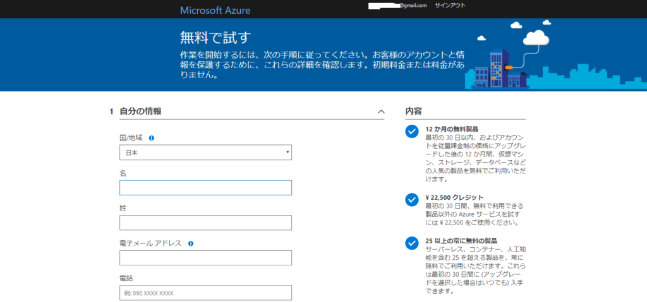Focus the 電話 phone input field
647x302 pixels.
(205, 293)
